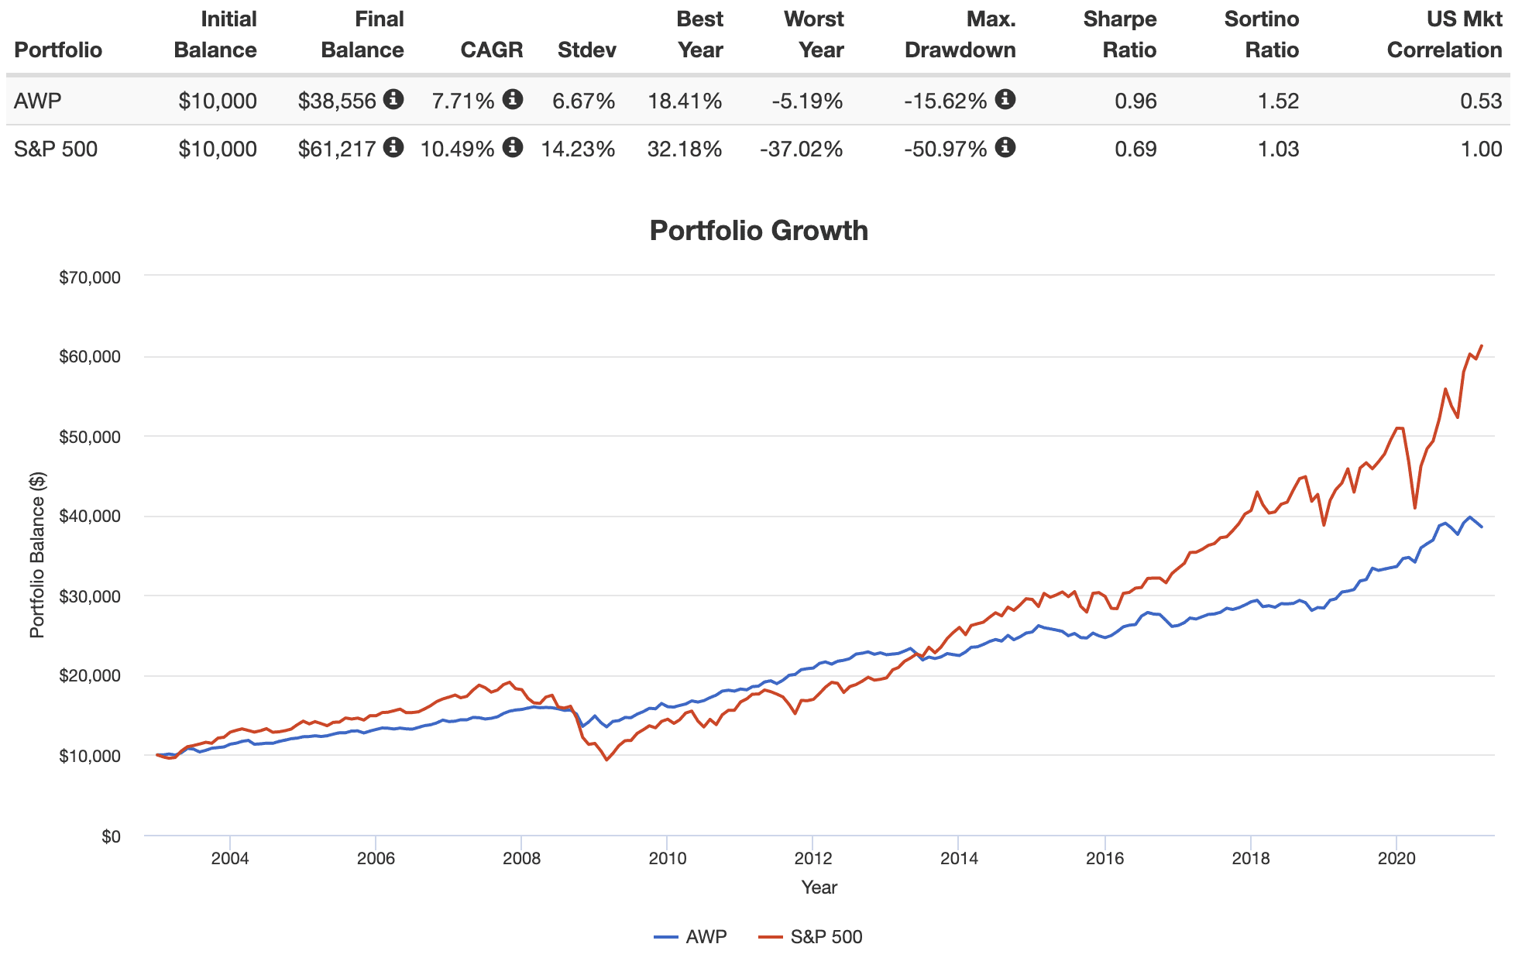Click the US Mkt Correlation column header
The height and width of the screenshot is (968, 1515).
[x=1444, y=35]
